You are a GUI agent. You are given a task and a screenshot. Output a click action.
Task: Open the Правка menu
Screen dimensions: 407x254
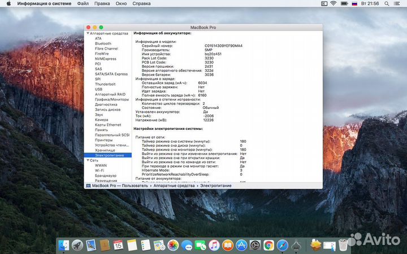point(102,3)
